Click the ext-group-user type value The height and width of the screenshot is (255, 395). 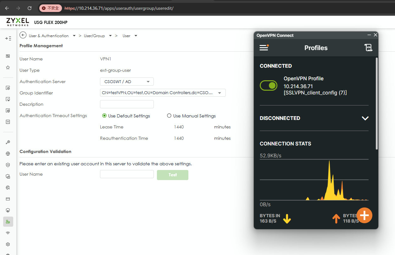[x=115, y=70]
